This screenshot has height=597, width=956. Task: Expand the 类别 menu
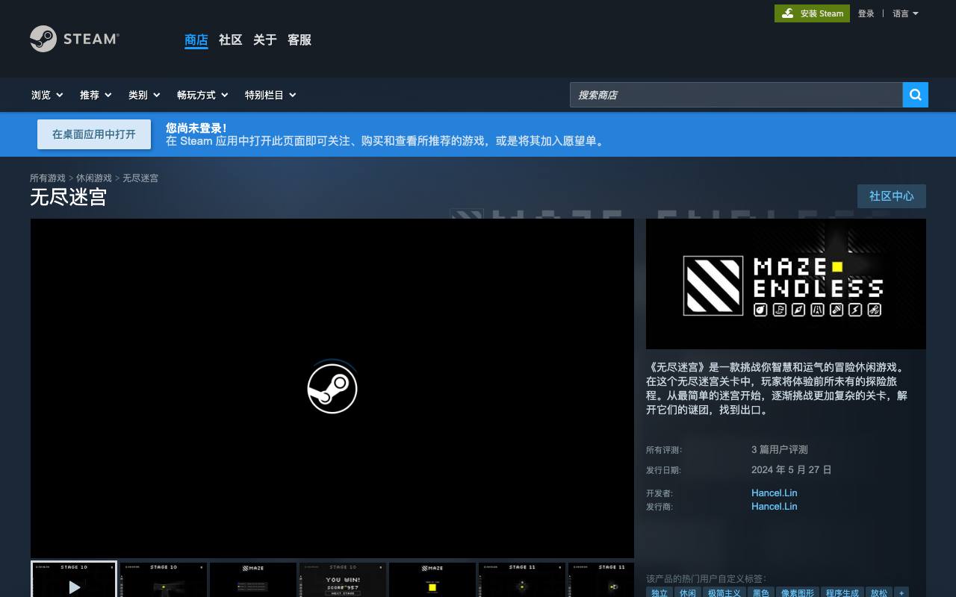tap(144, 95)
